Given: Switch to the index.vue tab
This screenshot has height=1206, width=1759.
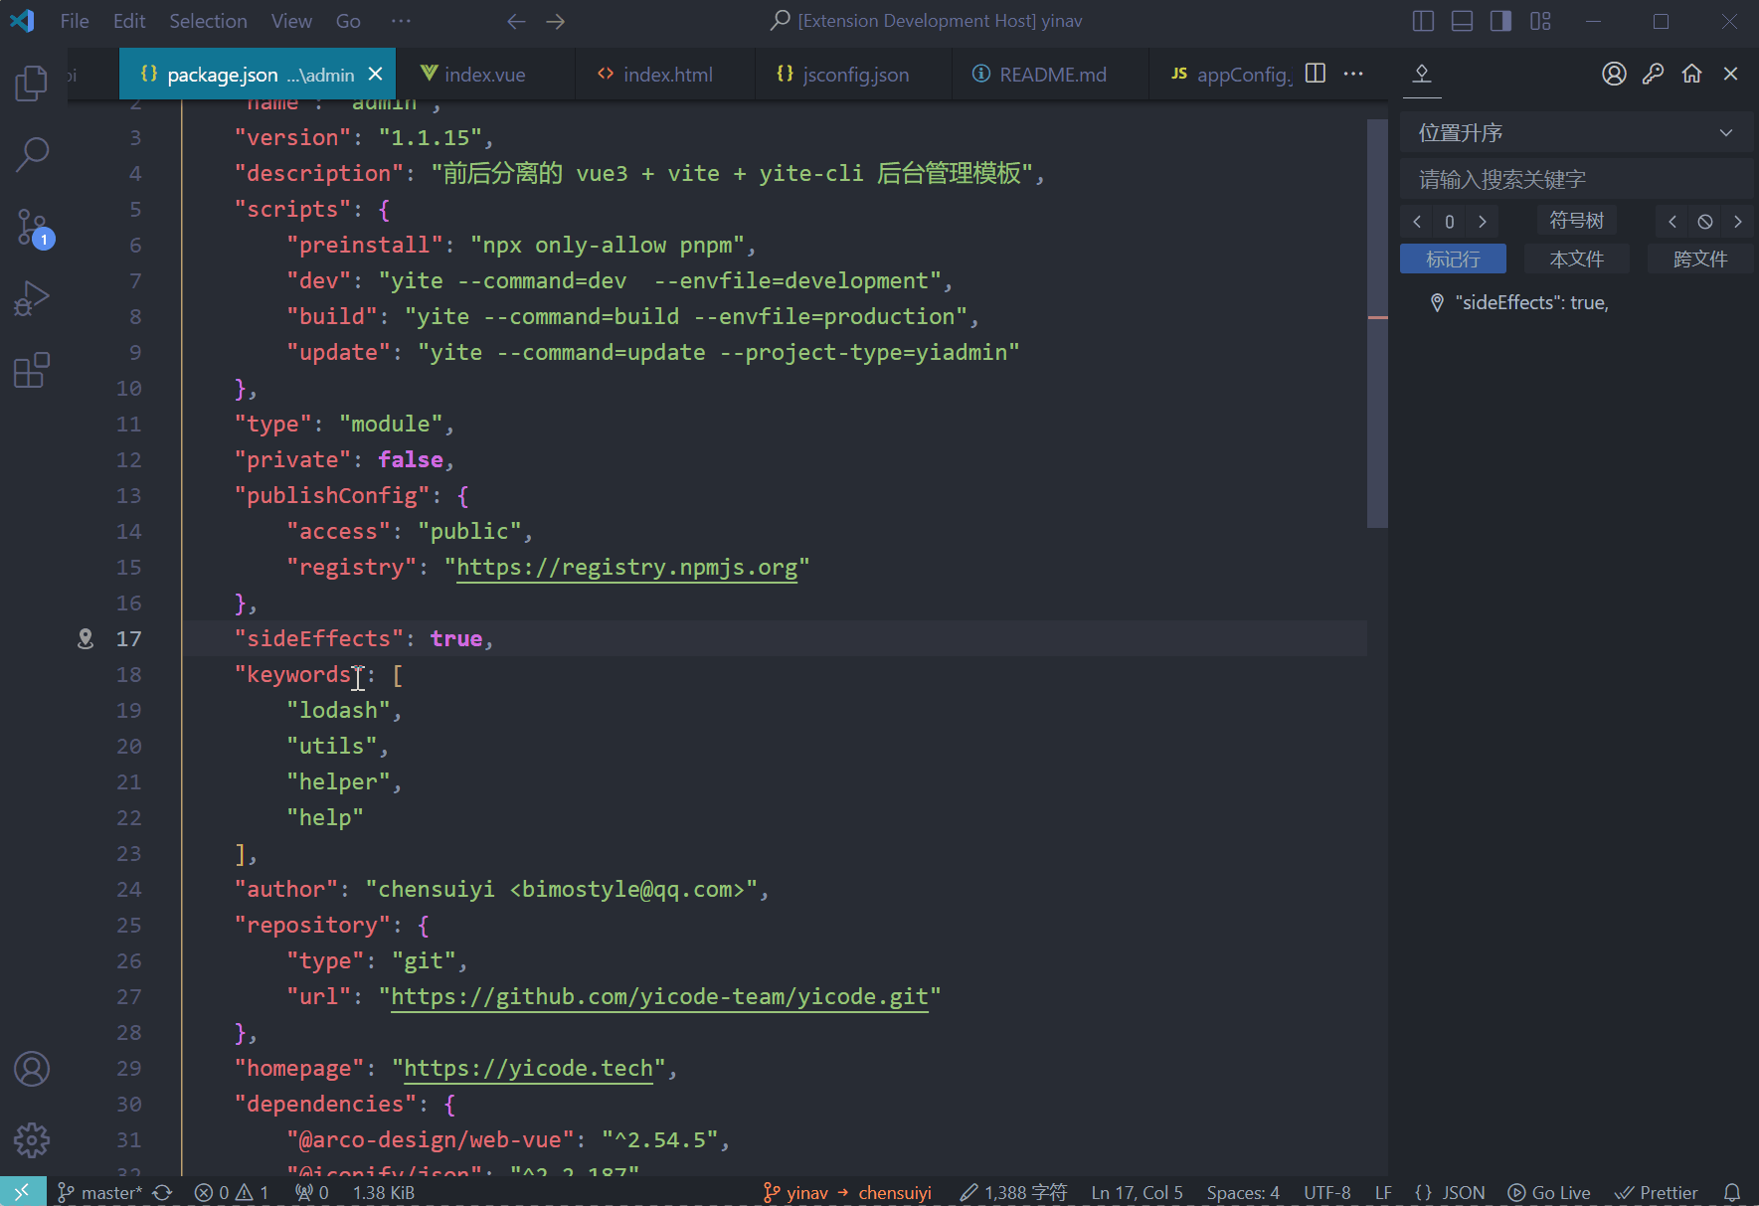Looking at the screenshot, I should coord(484,75).
